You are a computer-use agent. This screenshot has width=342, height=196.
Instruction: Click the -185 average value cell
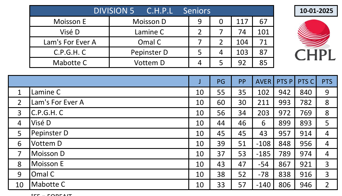coord(263,154)
